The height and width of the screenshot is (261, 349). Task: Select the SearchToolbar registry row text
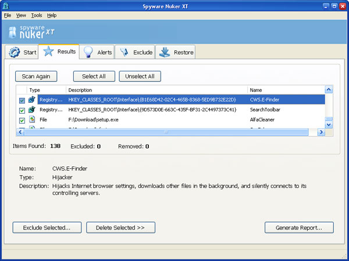pos(152,110)
